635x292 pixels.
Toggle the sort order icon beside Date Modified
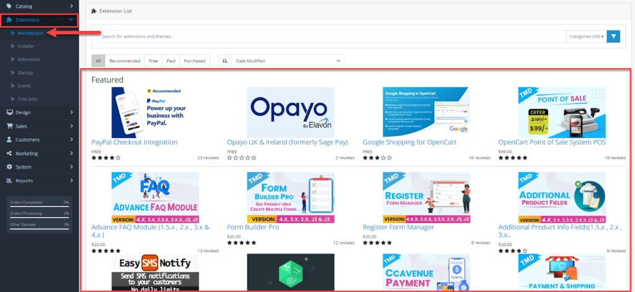click(224, 61)
